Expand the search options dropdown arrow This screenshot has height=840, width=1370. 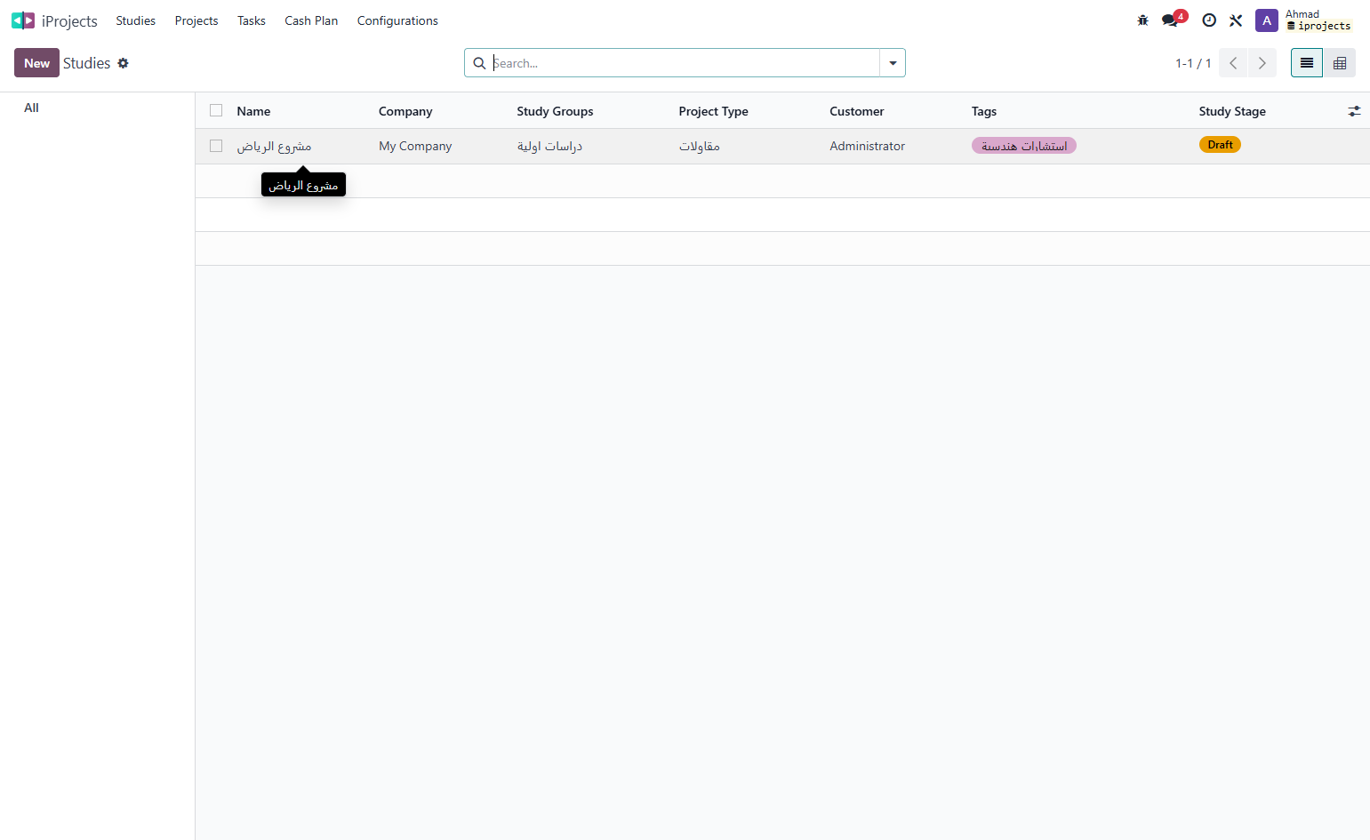893,63
